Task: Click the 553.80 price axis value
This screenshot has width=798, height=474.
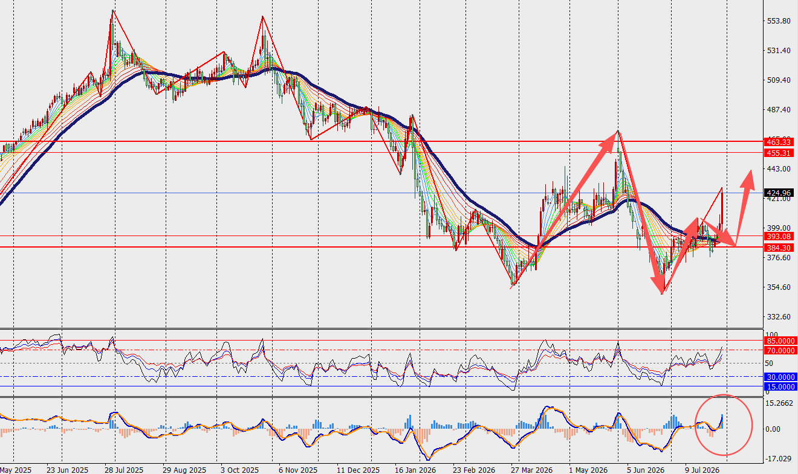Action: pos(779,21)
